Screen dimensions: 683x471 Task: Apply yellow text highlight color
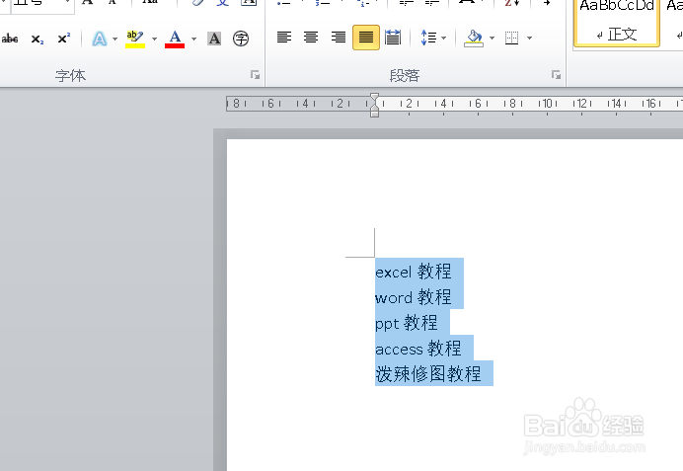click(135, 39)
